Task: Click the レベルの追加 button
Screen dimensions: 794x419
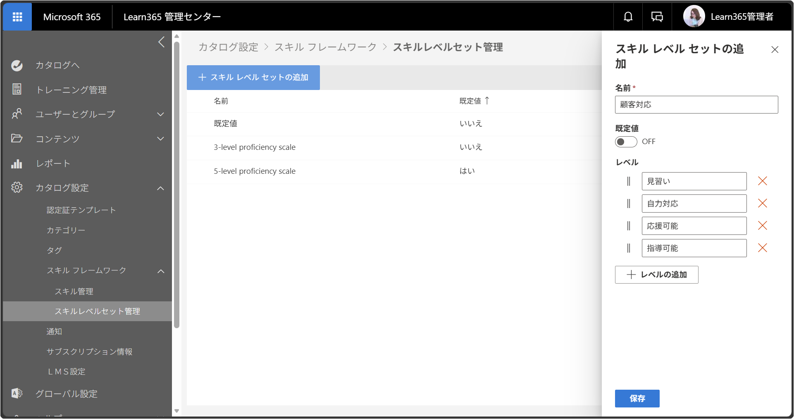Action: tap(656, 275)
